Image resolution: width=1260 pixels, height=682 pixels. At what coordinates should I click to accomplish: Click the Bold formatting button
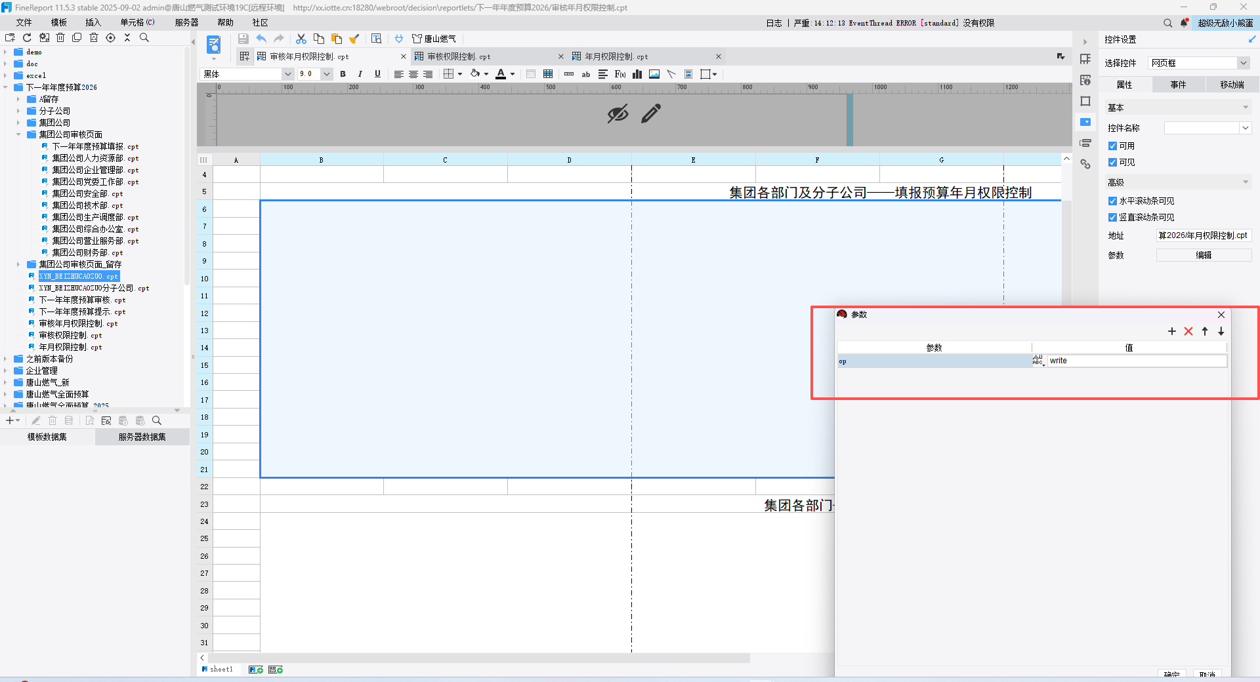[343, 75]
